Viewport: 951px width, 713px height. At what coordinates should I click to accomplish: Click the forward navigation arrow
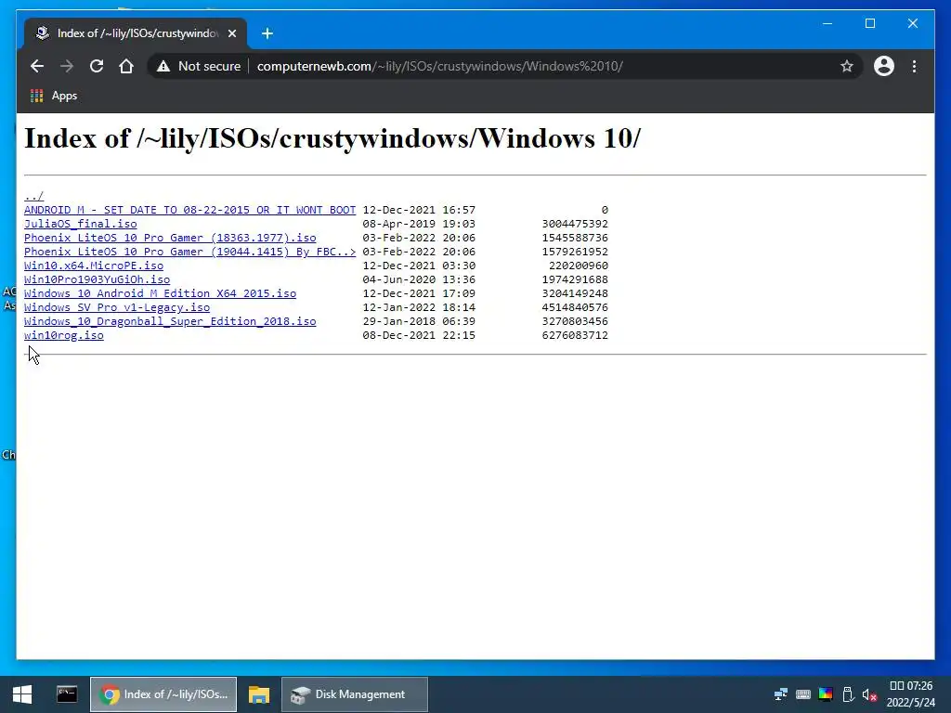67,66
